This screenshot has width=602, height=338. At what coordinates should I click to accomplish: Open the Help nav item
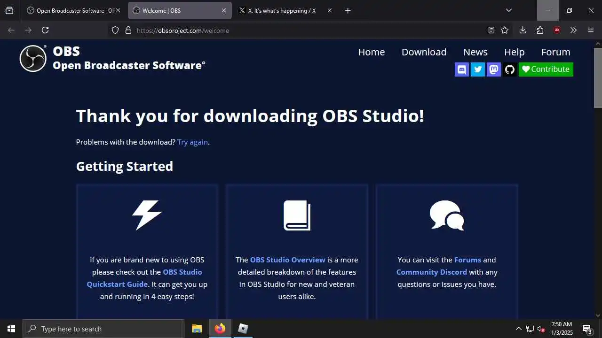coord(514,52)
